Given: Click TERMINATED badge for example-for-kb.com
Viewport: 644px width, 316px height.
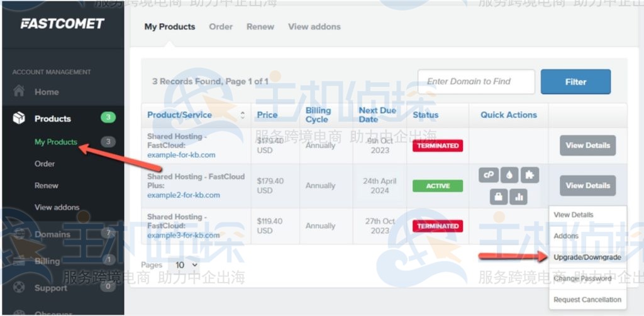Looking at the screenshot, I should 438,146.
